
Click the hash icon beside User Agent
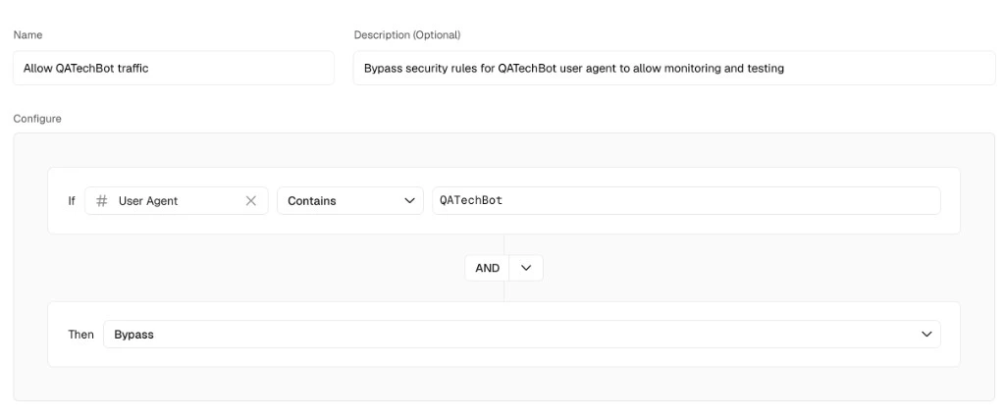click(x=101, y=201)
